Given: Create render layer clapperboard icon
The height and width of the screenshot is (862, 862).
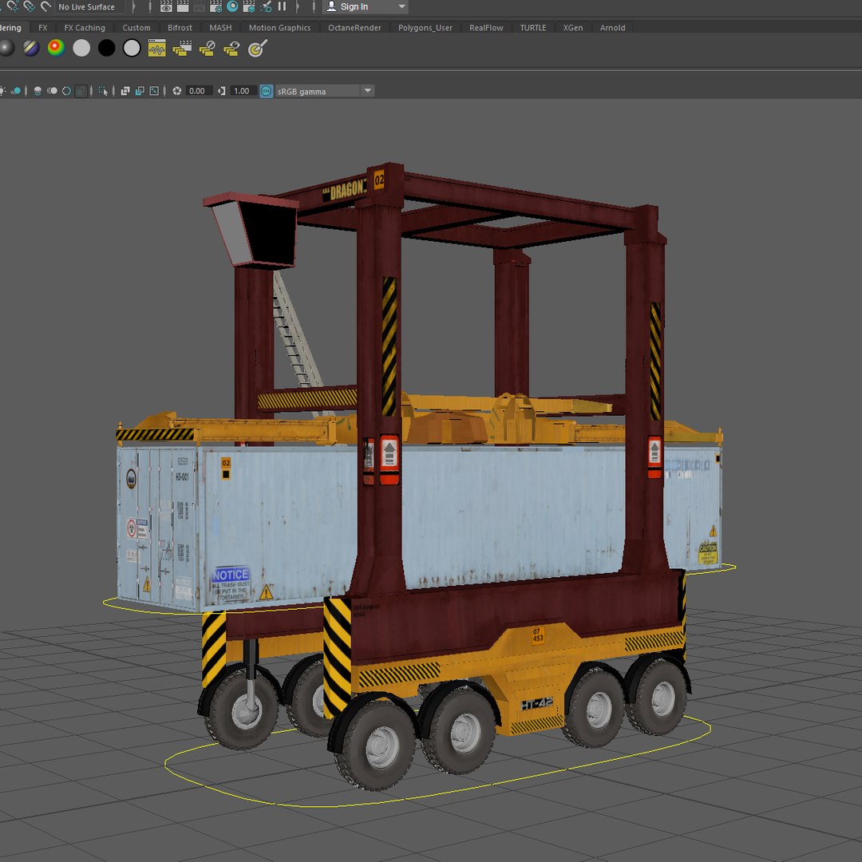Looking at the screenshot, I should point(182,49).
